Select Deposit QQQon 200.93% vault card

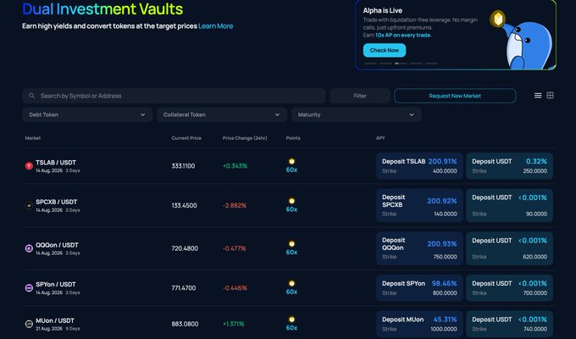(419, 248)
